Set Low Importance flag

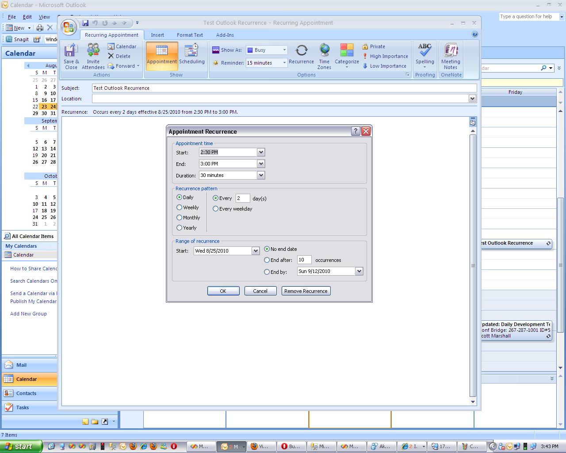pyautogui.click(x=384, y=66)
